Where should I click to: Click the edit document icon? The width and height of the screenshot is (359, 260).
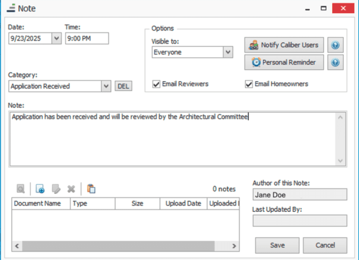point(56,189)
